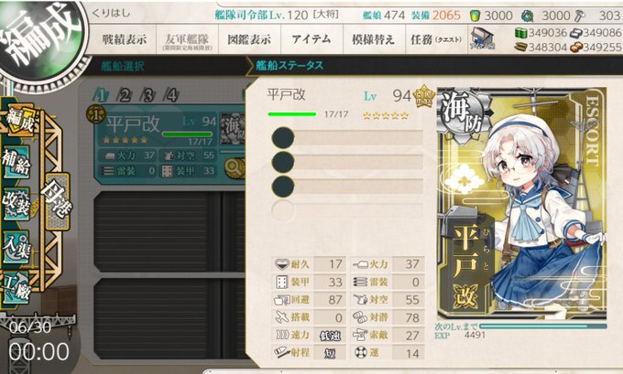Open the 改装 remodel sidebar icon

[x=16, y=203]
